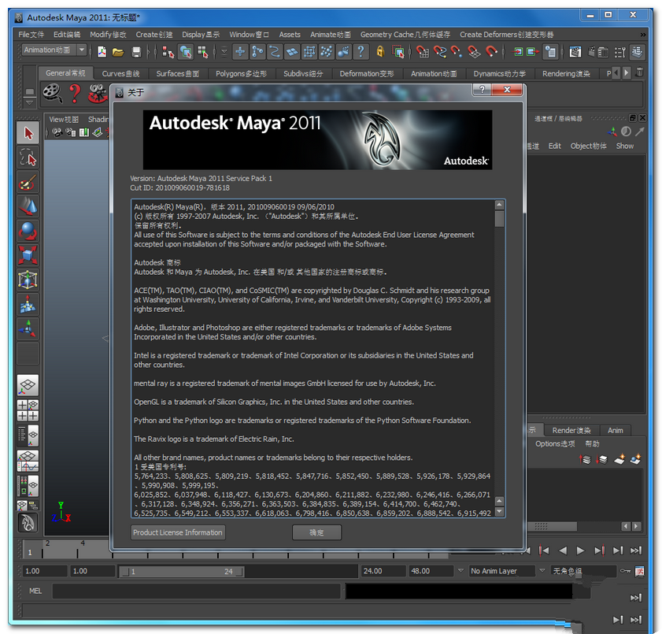Switch to the Dynamics shelf tab
662x634 pixels.
tap(500, 73)
